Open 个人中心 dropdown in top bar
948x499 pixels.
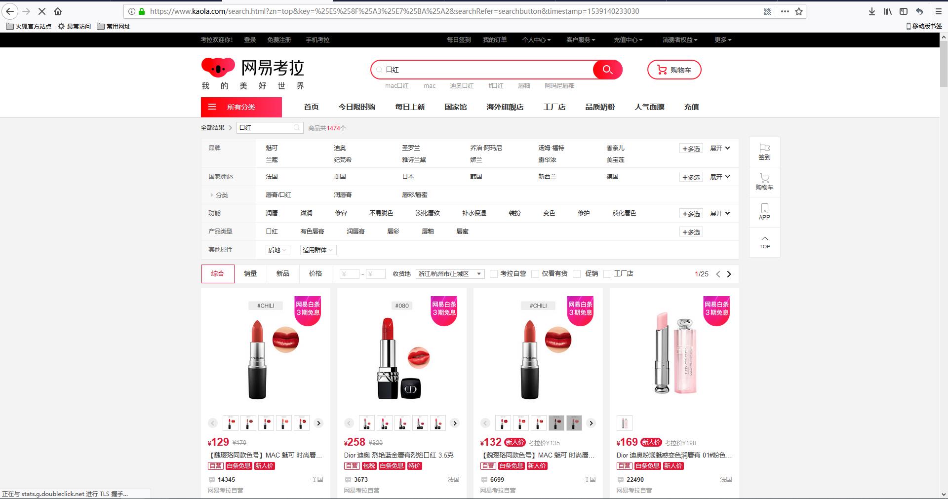pyautogui.click(x=536, y=40)
